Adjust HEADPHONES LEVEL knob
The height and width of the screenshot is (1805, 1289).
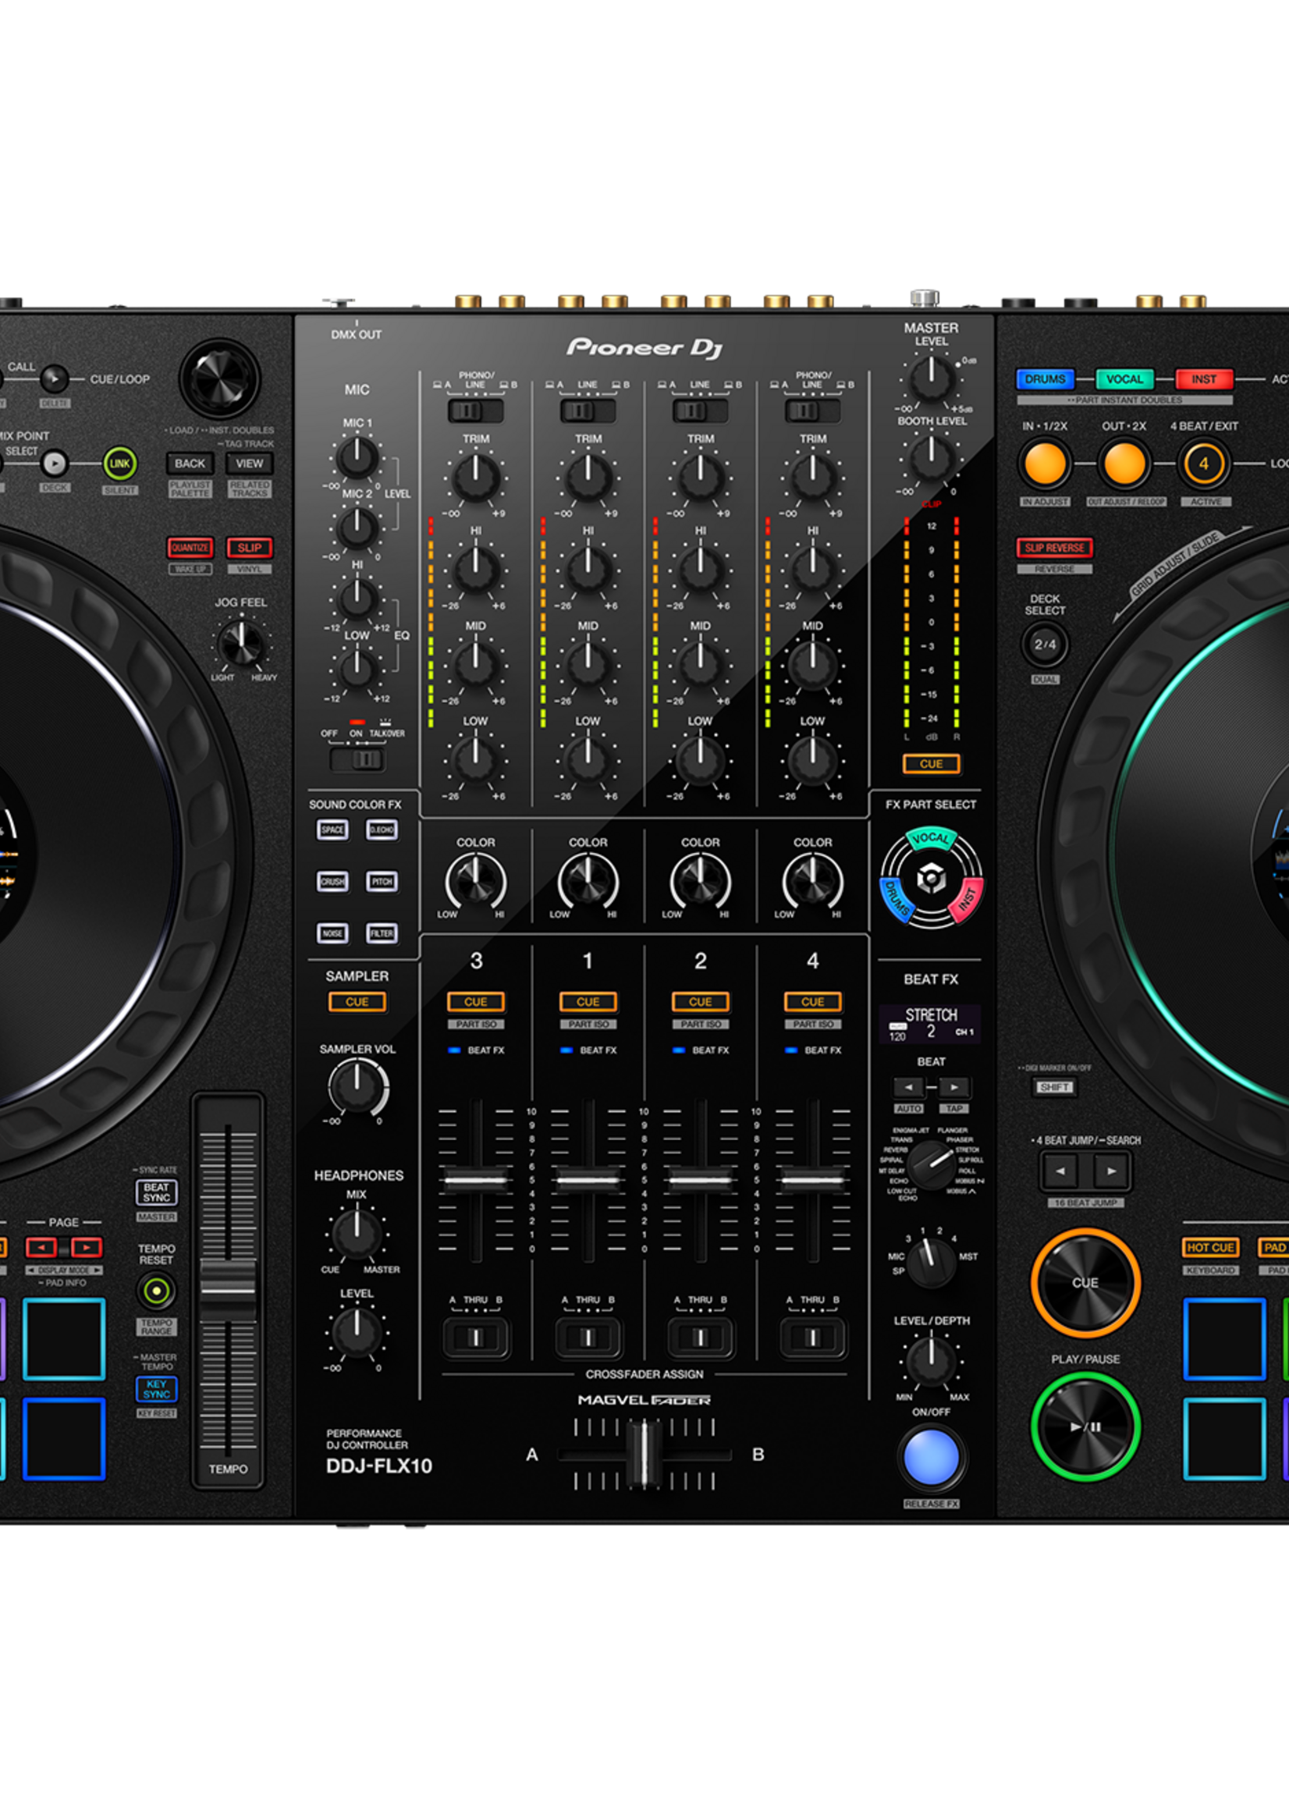tap(357, 1332)
